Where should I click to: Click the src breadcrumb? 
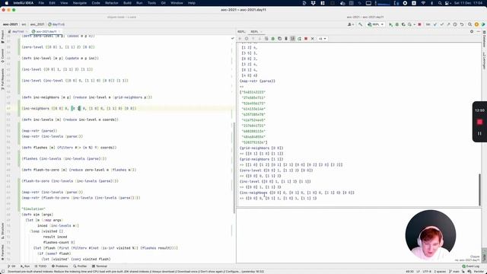pos(24,24)
